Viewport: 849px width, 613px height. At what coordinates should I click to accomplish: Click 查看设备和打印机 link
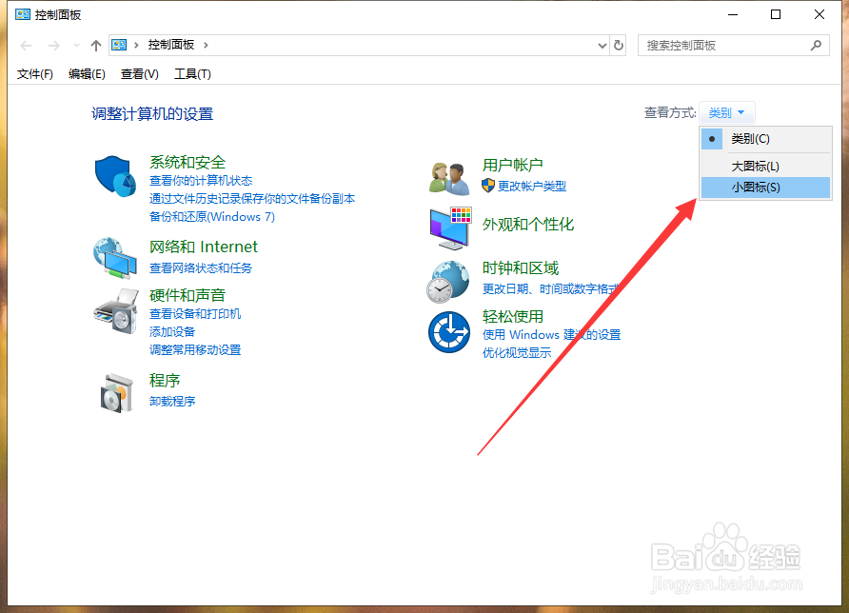point(195,314)
